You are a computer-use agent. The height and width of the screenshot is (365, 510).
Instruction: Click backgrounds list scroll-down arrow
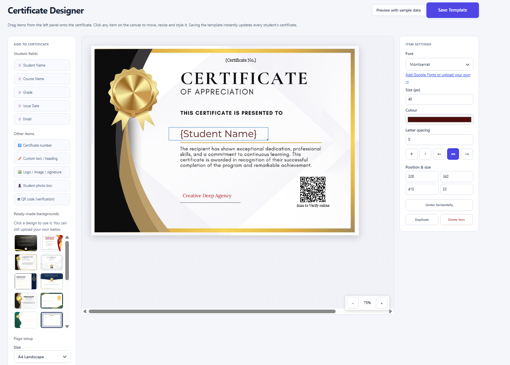tap(67, 326)
